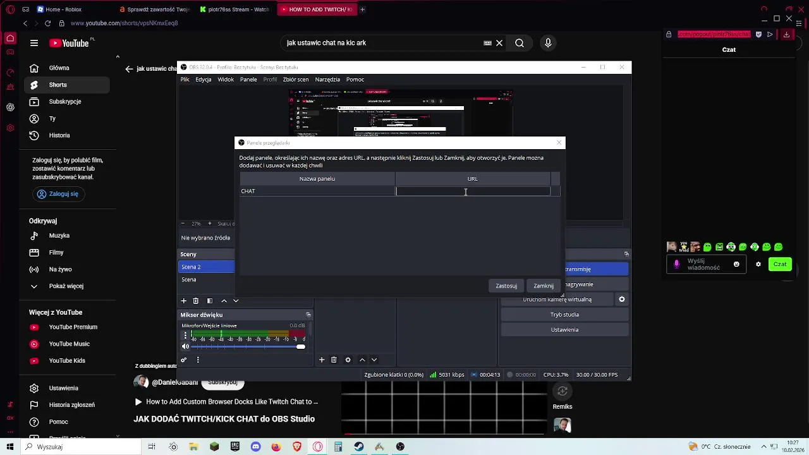Screen dimensions: 809x455
Task: Run the YouTube search with magnifier icon
Action: (x=520, y=43)
